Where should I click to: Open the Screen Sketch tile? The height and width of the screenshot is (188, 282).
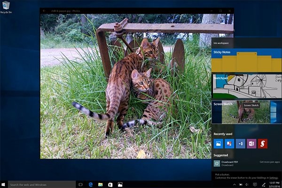tap(247, 112)
